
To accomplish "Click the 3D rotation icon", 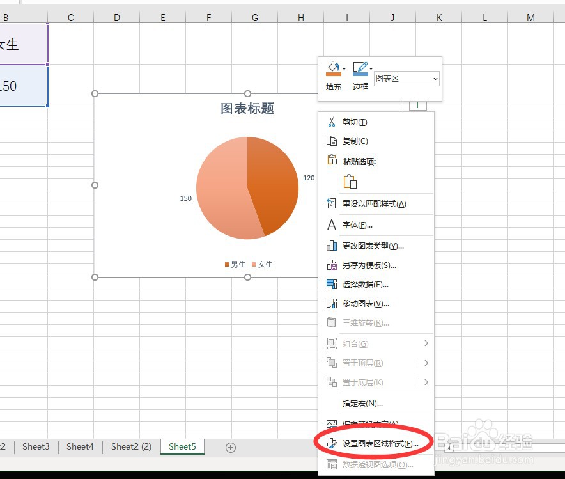I will point(332,322).
